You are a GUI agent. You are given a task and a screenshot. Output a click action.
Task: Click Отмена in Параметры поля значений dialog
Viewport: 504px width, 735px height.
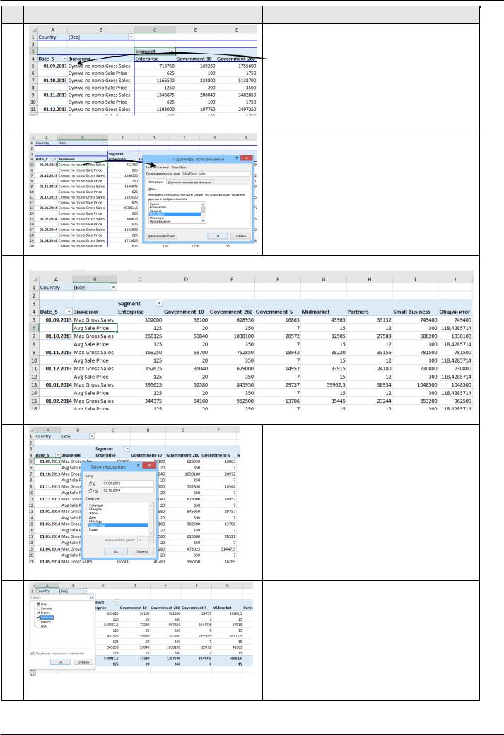[x=240, y=236]
